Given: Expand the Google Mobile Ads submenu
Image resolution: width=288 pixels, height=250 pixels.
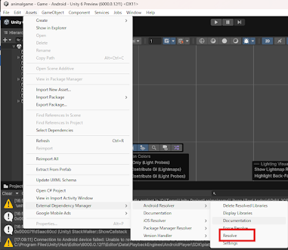Looking at the screenshot, I should pos(78,213).
